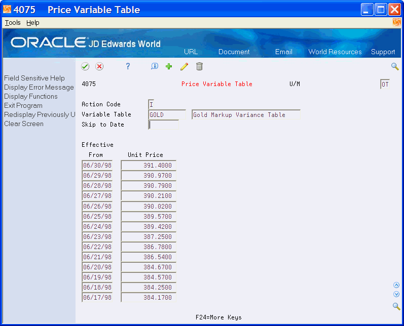The image size is (404, 326).
Task: Click the pencil change icon
Action: pos(184,66)
